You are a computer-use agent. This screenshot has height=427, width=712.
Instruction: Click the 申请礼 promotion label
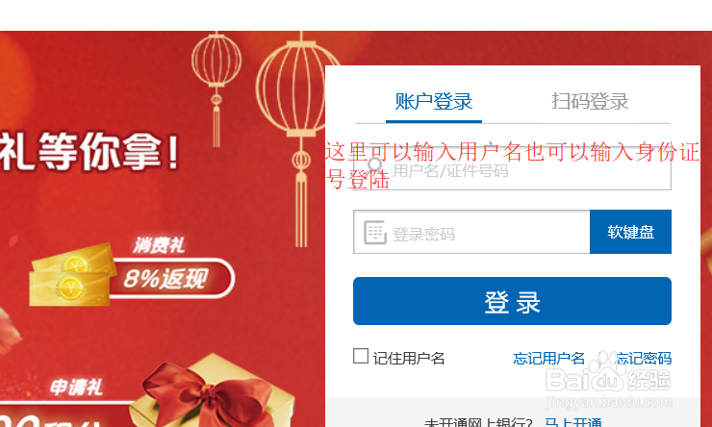[76, 387]
